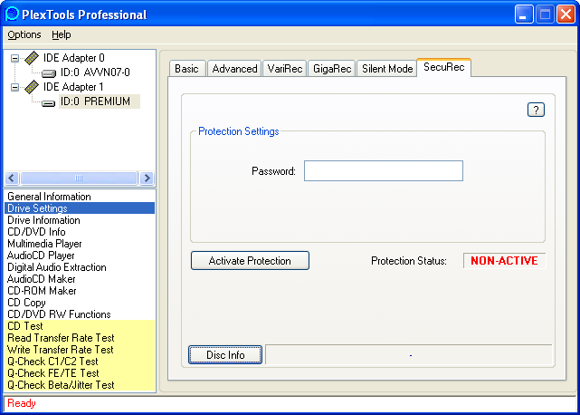The height and width of the screenshot is (415, 580).
Task: Click the disc info display field
Action: [409, 355]
